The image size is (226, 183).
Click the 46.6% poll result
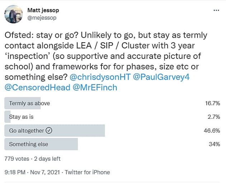point(212,131)
